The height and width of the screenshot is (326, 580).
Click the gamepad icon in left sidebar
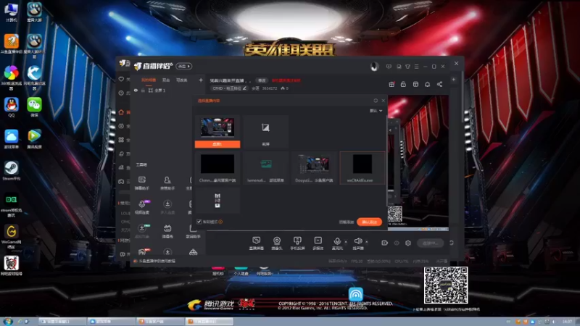point(121,181)
